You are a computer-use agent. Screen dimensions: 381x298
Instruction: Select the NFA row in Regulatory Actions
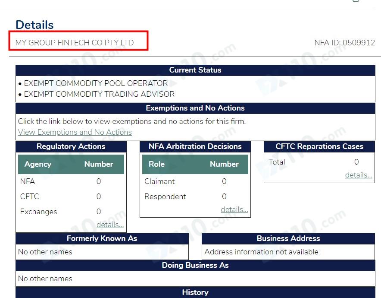point(71,181)
